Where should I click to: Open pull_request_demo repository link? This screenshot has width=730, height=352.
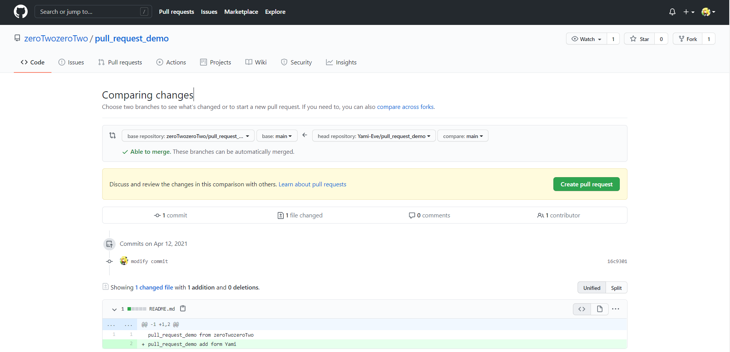coord(132,38)
